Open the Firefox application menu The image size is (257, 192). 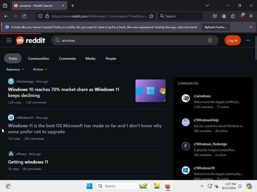pyautogui.click(x=251, y=16)
